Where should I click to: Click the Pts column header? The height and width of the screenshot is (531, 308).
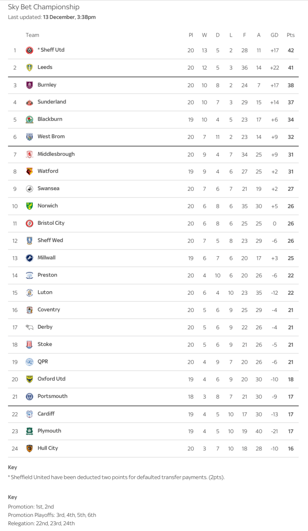click(290, 35)
